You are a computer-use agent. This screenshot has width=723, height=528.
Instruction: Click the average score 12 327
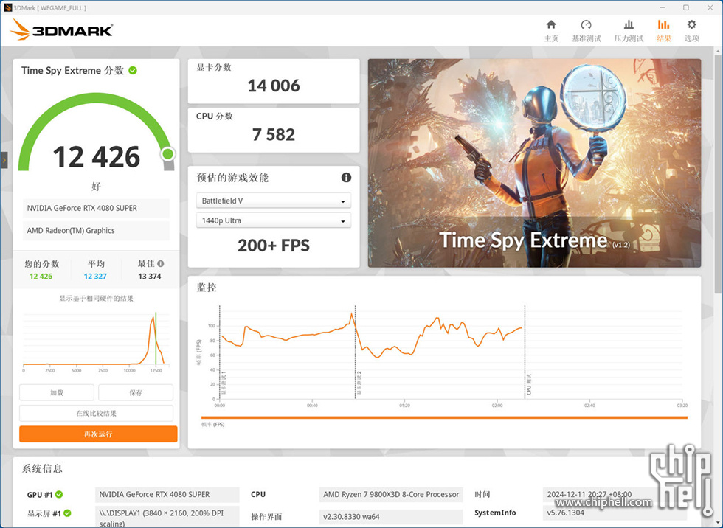point(95,277)
